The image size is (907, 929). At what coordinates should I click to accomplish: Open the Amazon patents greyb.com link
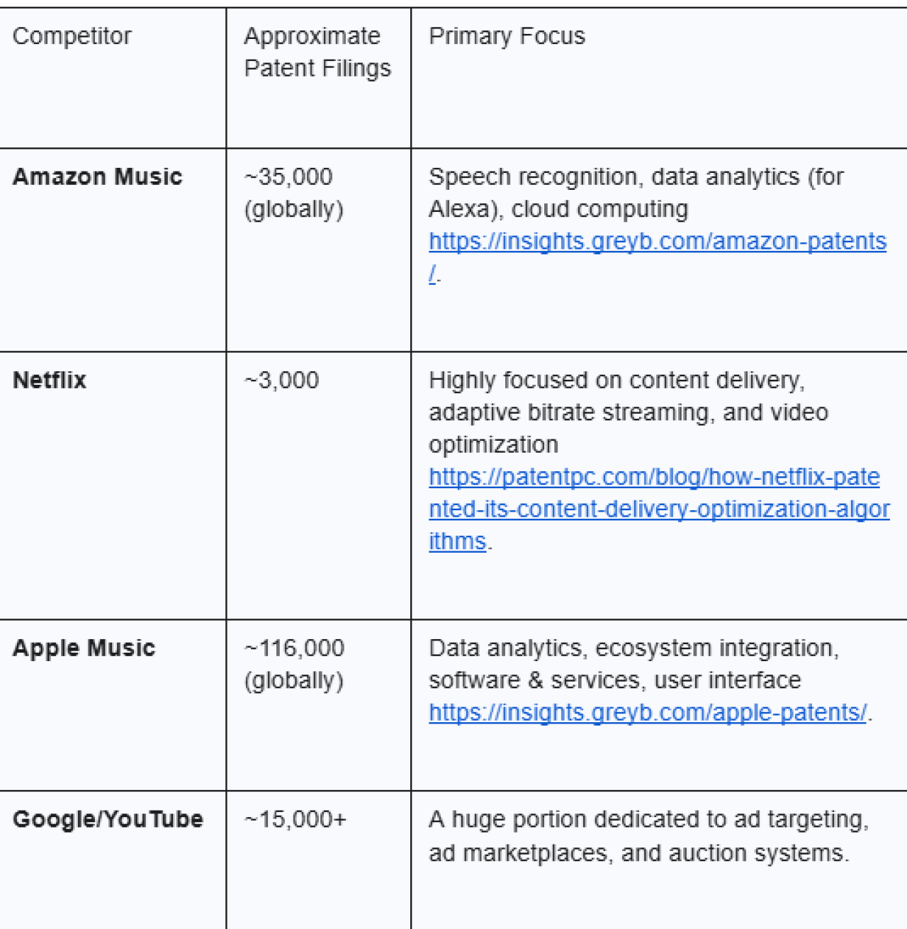(x=657, y=242)
